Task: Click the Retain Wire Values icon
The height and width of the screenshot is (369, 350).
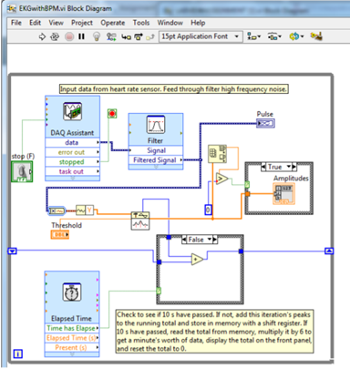Action: (111, 36)
